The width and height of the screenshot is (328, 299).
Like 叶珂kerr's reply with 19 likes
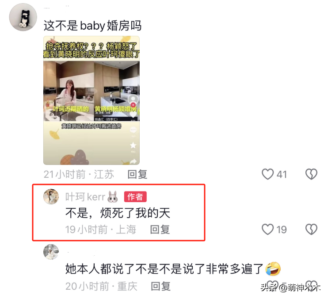tap(268, 229)
